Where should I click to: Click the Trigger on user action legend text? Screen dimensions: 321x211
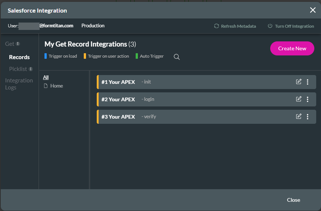pyautogui.click(x=109, y=56)
